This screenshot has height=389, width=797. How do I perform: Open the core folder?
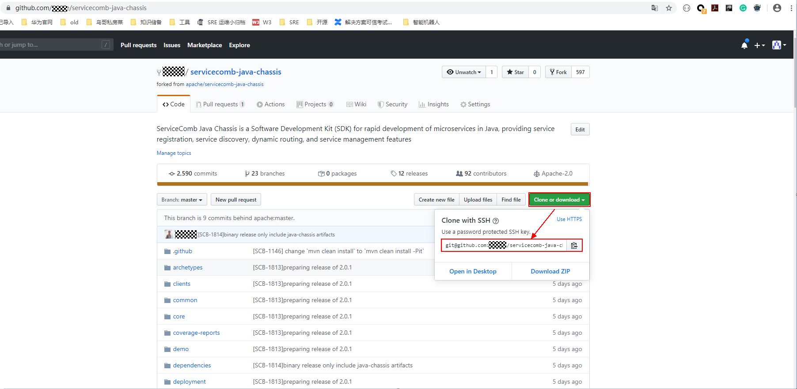[x=179, y=316]
